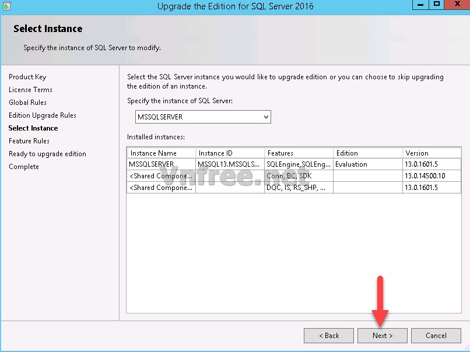Select the License Terms step

tap(30, 90)
